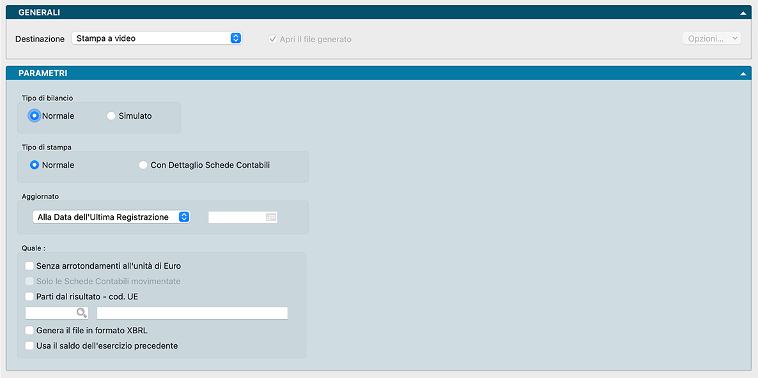
Task: Enable Senza arrotondamenti all'unità di Euro
Action: tap(29, 266)
